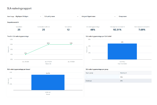The width and height of the screenshot is (157, 105).
Task: Click the SLA policy name chevron arrow
Action: 78,16
